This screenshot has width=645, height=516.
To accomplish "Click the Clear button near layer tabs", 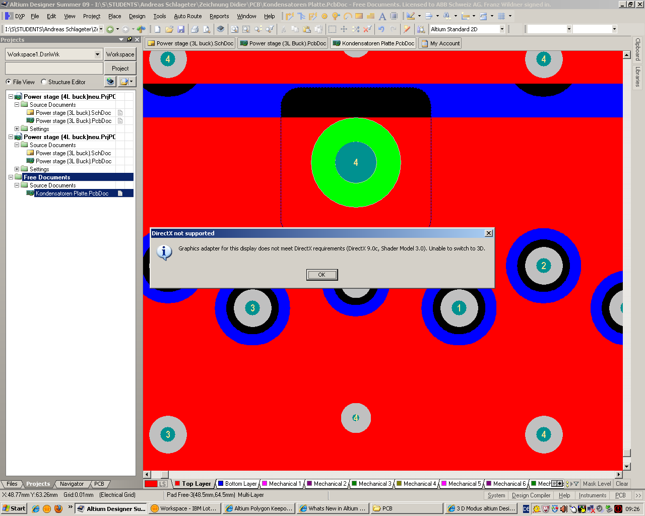I will [622, 484].
